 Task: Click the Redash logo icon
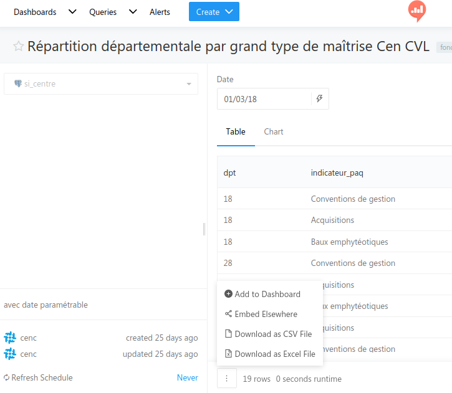tap(416, 11)
